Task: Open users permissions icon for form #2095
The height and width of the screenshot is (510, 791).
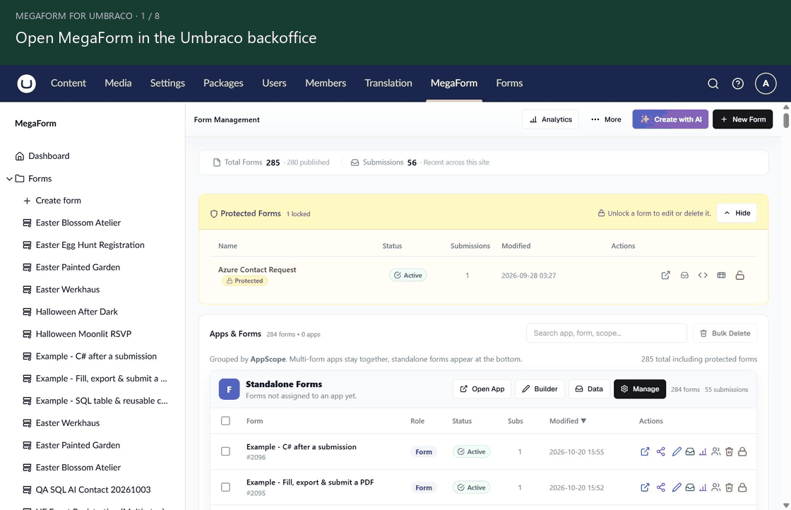Action: coord(716,487)
